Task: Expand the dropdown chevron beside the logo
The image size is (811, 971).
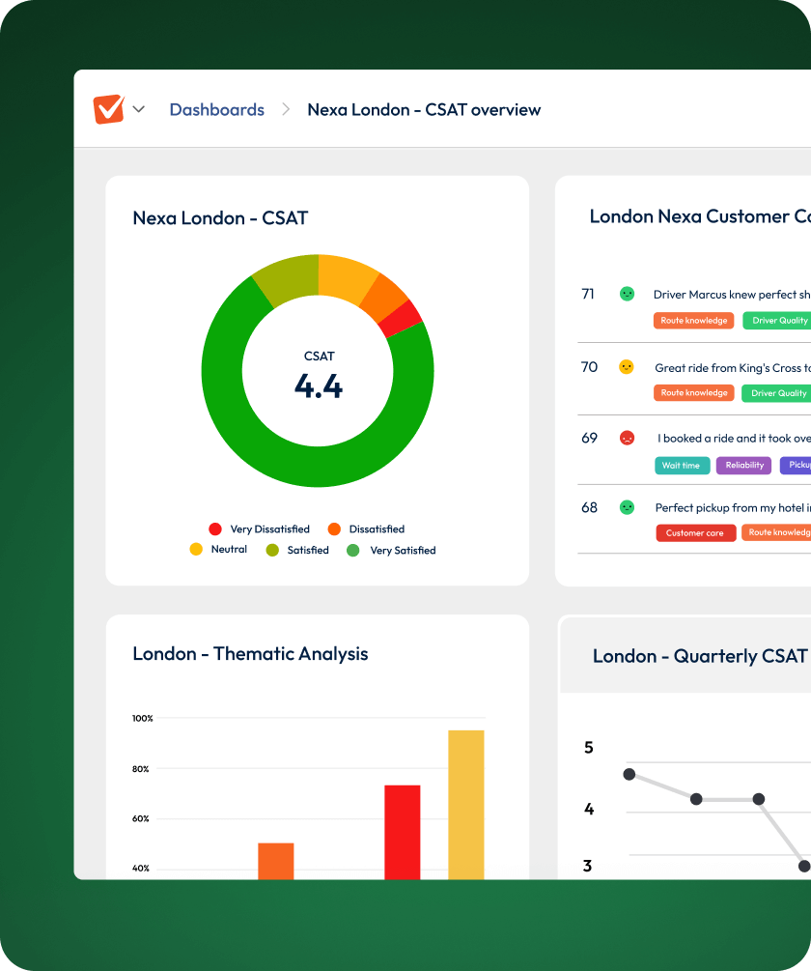Action: click(x=138, y=109)
